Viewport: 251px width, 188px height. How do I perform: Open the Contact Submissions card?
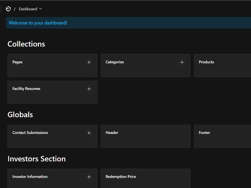(52, 136)
